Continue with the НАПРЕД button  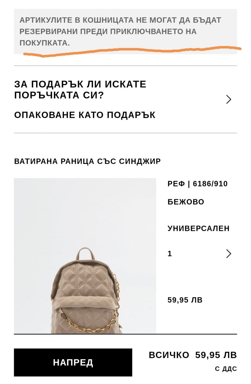(x=73, y=362)
